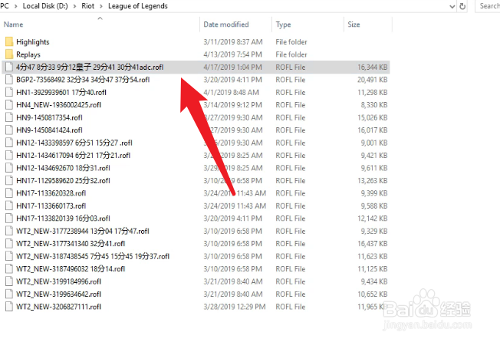The image size is (500, 342).
Task: Click the Highlights folder icon
Action: pyautogui.click(x=9, y=41)
